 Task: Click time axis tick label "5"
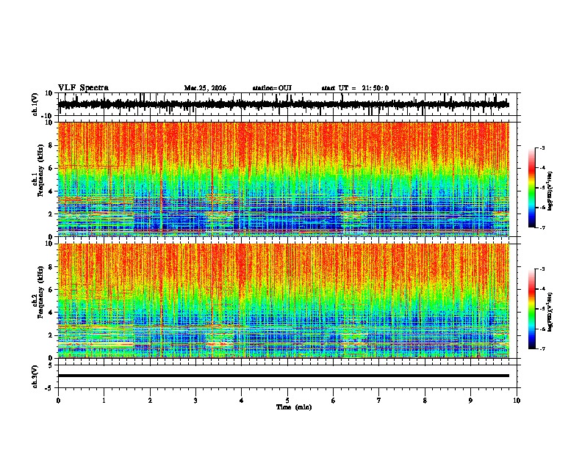point(287,401)
